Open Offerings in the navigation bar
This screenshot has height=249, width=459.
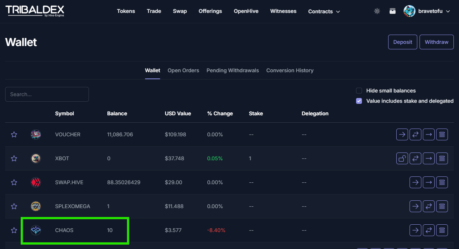(210, 11)
